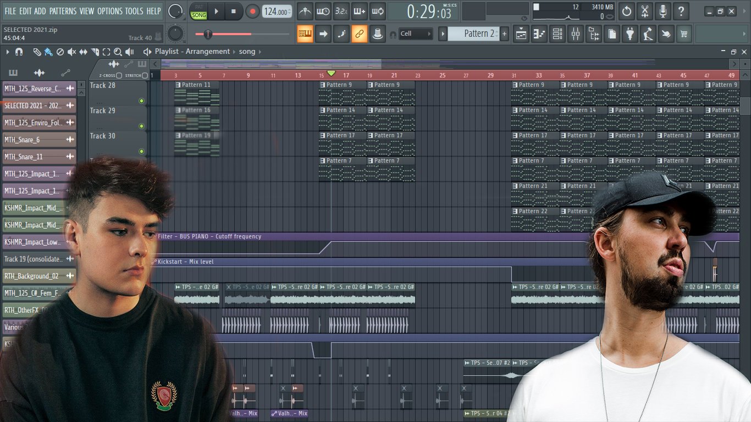
Task: Select the playlist Slice tool
Action: click(95, 52)
